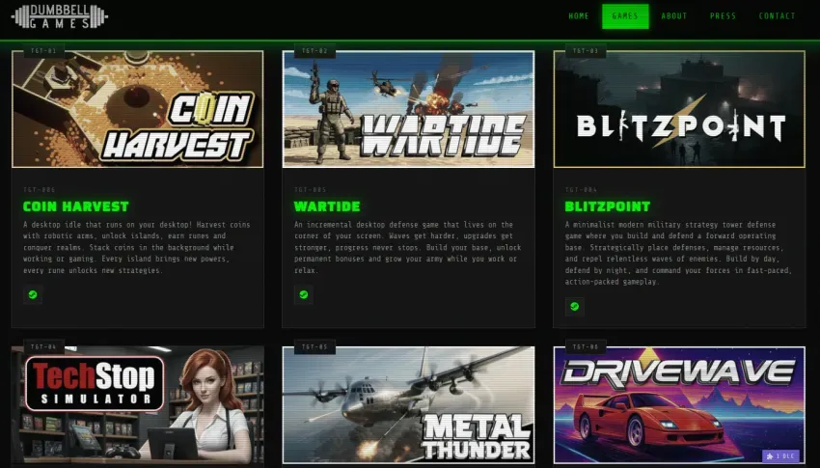Click the TGT-01 tag on Coin Harvest
820x468 pixels.
coord(44,51)
